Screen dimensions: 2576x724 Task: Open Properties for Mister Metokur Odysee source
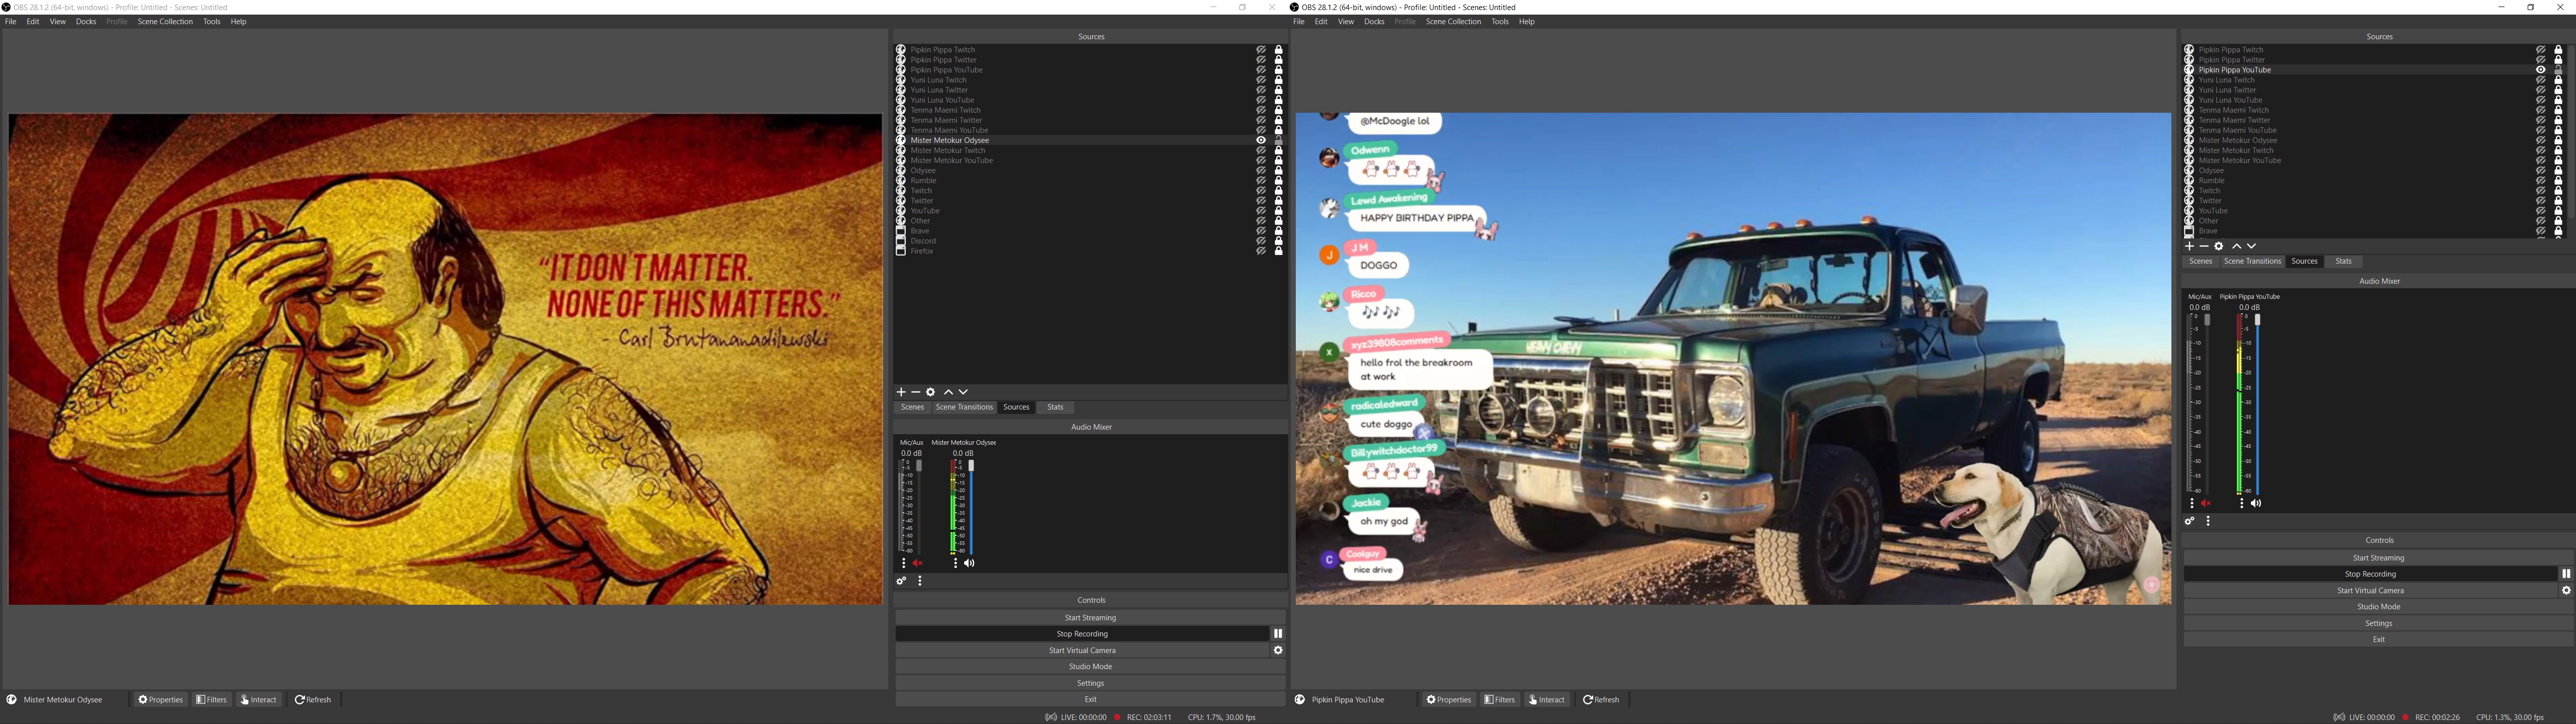(x=160, y=700)
